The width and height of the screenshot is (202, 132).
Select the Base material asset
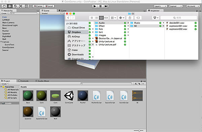point(28,97)
